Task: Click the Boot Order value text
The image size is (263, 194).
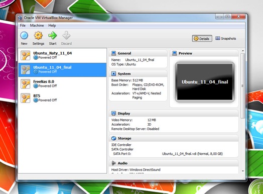Action: pyautogui.click(x=148, y=86)
